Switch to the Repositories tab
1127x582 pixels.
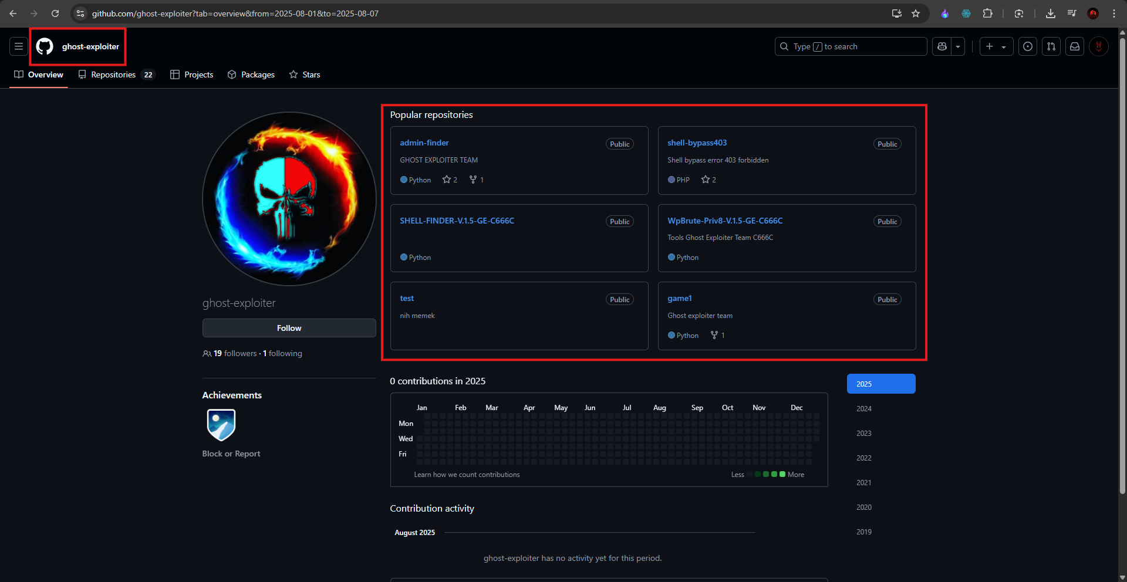[116, 75]
